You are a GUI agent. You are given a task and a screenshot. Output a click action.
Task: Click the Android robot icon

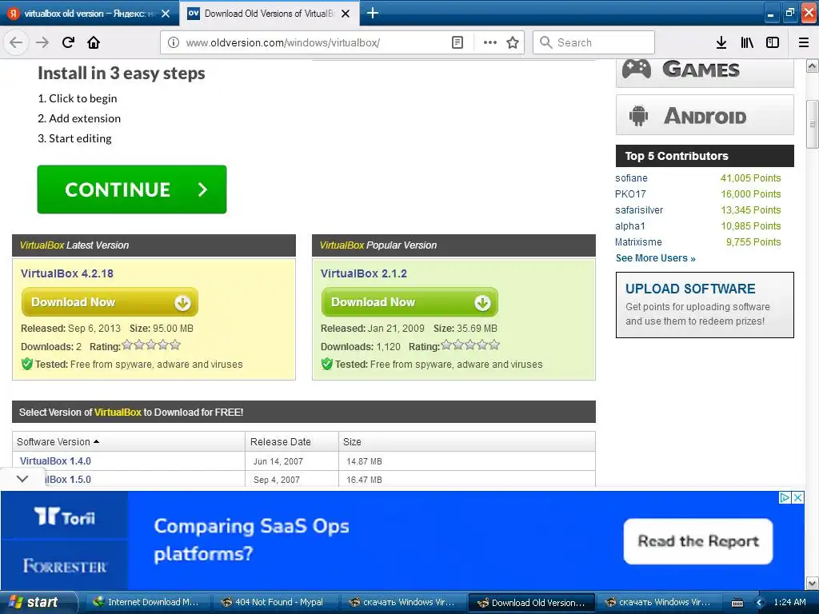pos(638,115)
